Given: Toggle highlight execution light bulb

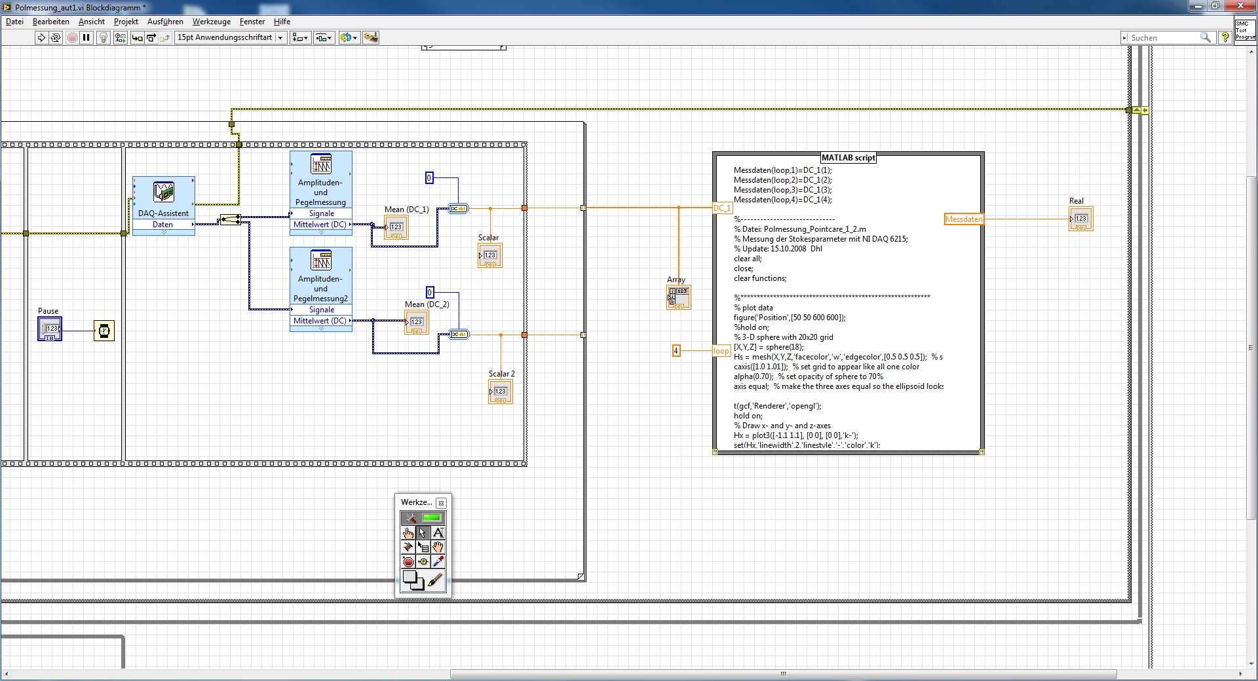Looking at the screenshot, I should 103,38.
